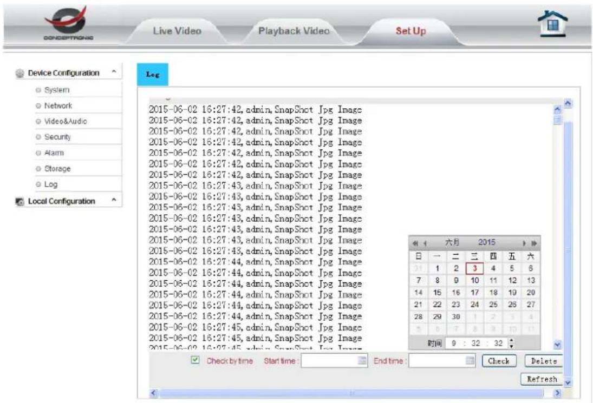Click the first 16:27:43 SnapShot log entry
Image resolution: width=593 pixels, height=403 pixels.
tap(255, 186)
